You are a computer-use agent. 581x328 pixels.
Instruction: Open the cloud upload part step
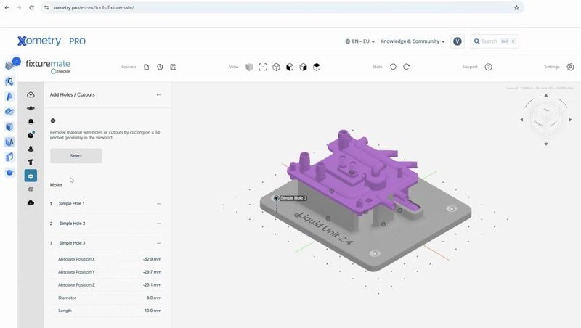click(31, 95)
